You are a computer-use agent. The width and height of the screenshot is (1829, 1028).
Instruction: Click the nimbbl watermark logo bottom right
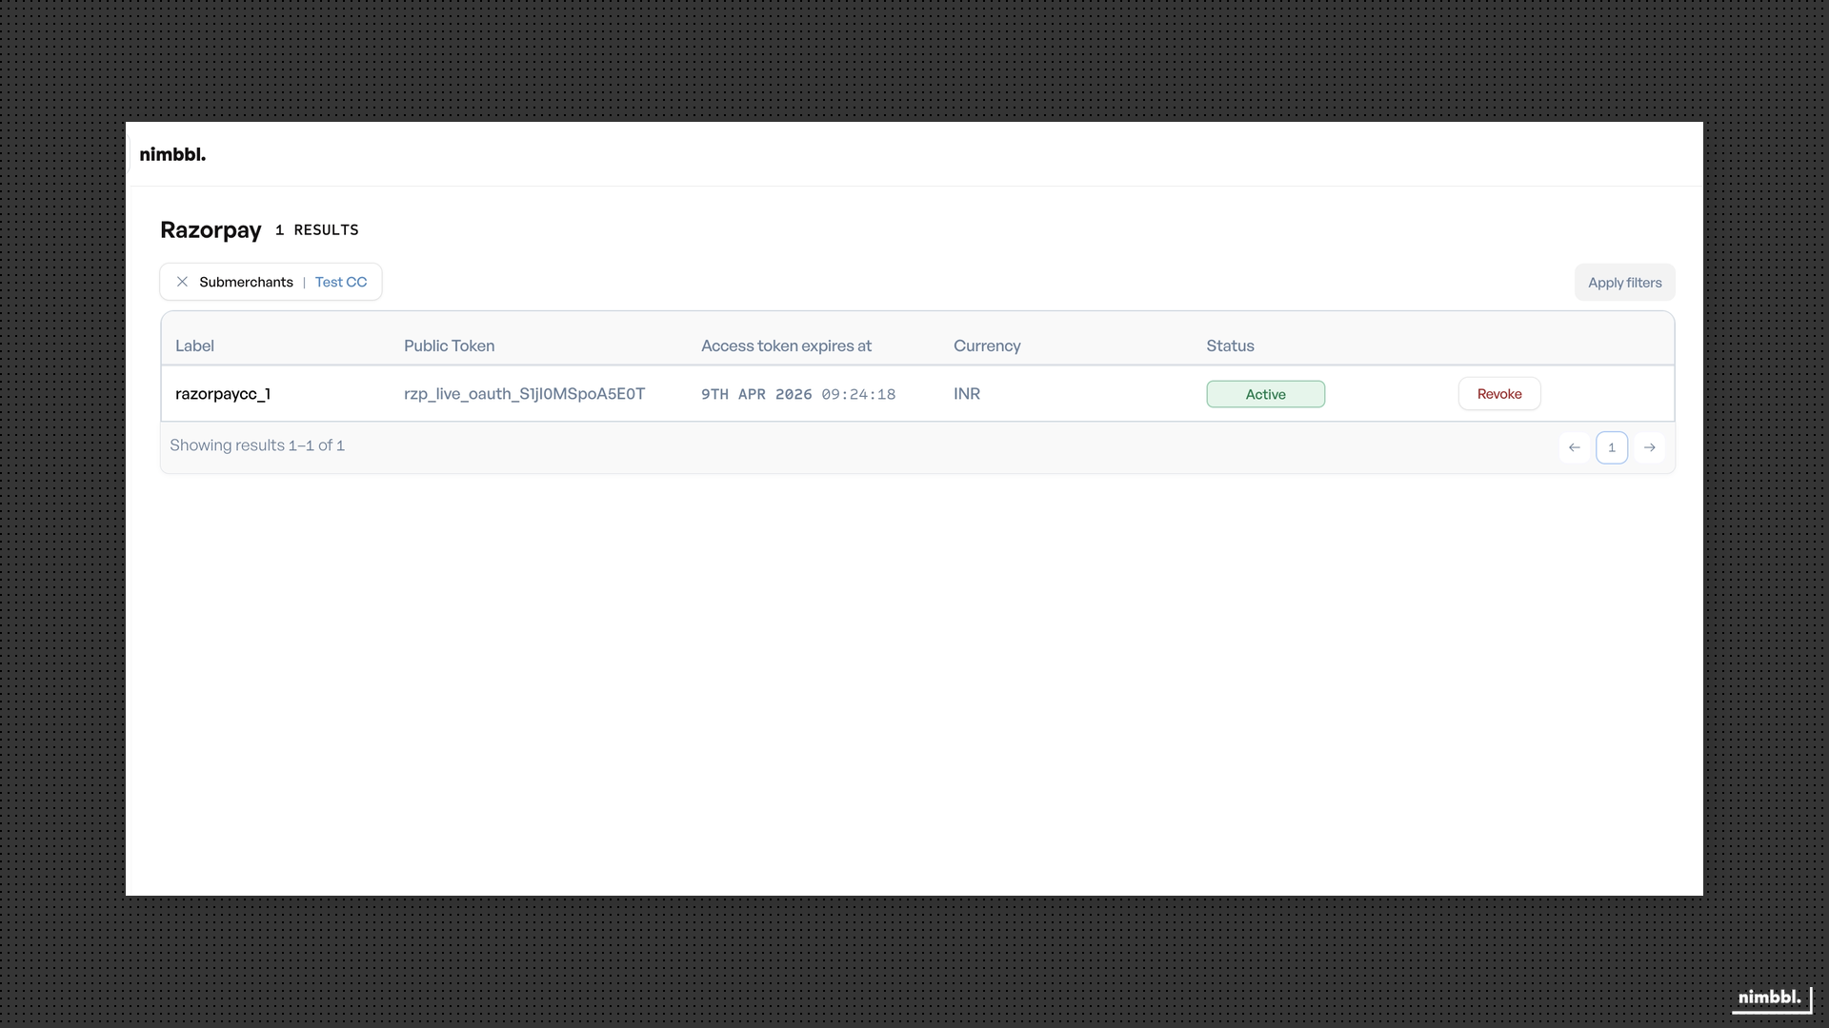click(x=1769, y=998)
